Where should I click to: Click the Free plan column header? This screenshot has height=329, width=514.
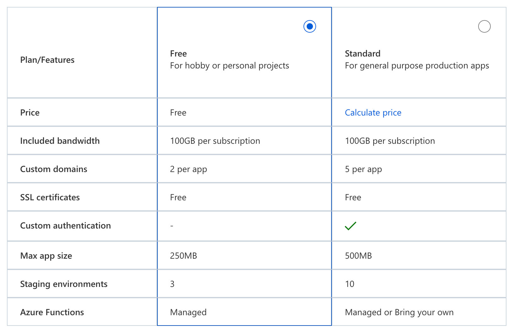click(x=178, y=53)
